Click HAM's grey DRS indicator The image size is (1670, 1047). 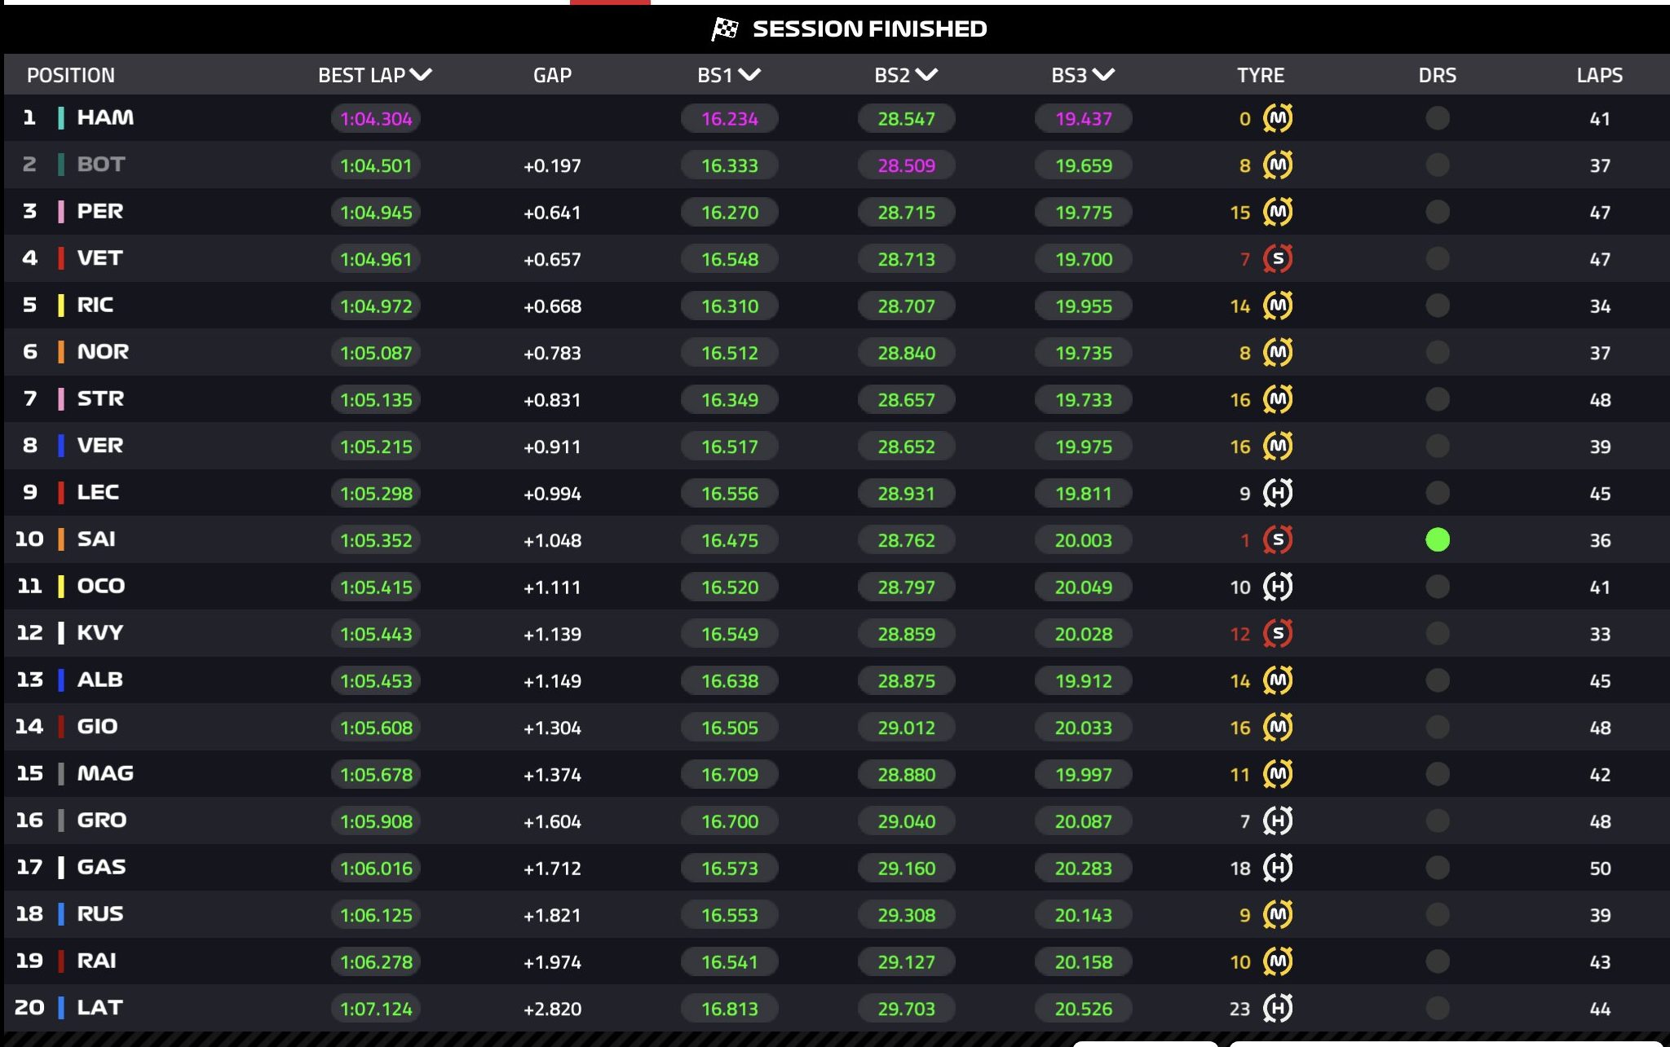(x=1438, y=118)
